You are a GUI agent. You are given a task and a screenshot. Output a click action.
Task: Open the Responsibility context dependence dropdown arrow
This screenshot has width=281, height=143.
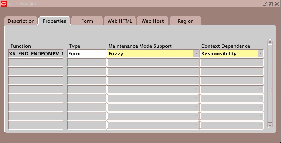click(261, 53)
